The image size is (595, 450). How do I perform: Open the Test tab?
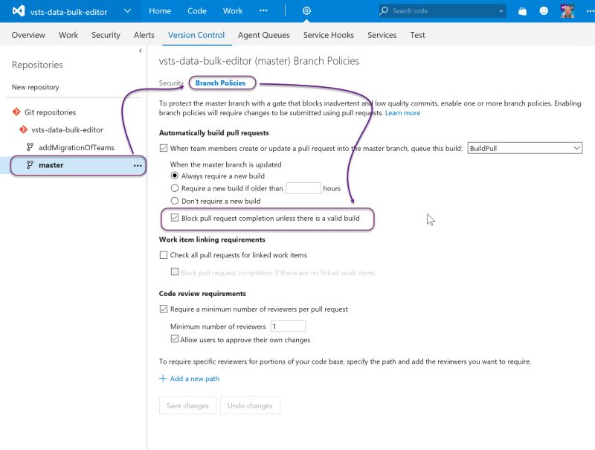pyautogui.click(x=417, y=35)
